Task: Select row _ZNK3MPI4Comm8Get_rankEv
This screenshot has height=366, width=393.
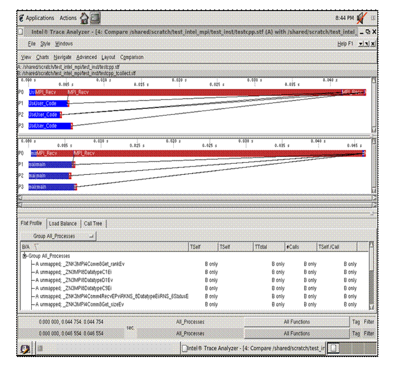Action: (195, 264)
